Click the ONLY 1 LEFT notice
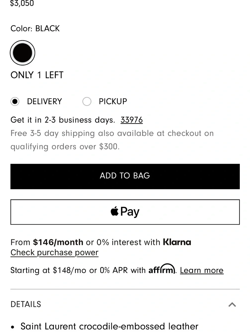The image size is (250, 333). click(x=37, y=75)
